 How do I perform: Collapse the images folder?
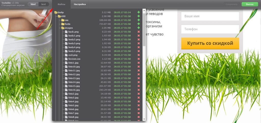[x=63, y=28]
